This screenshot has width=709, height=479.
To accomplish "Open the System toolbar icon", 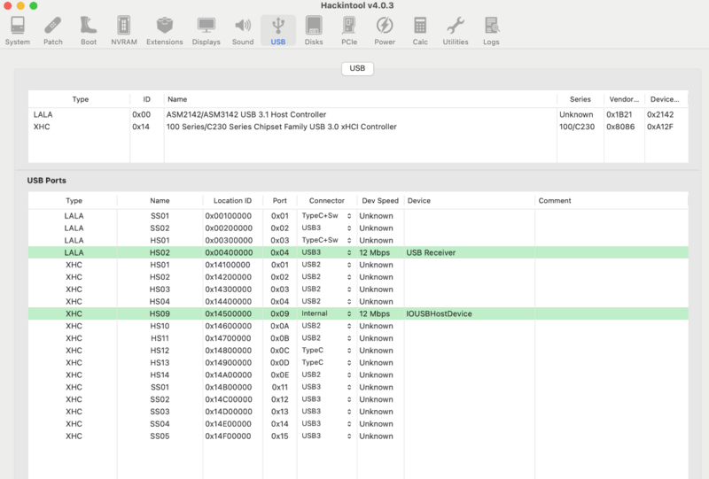I will tap(17, 30).
